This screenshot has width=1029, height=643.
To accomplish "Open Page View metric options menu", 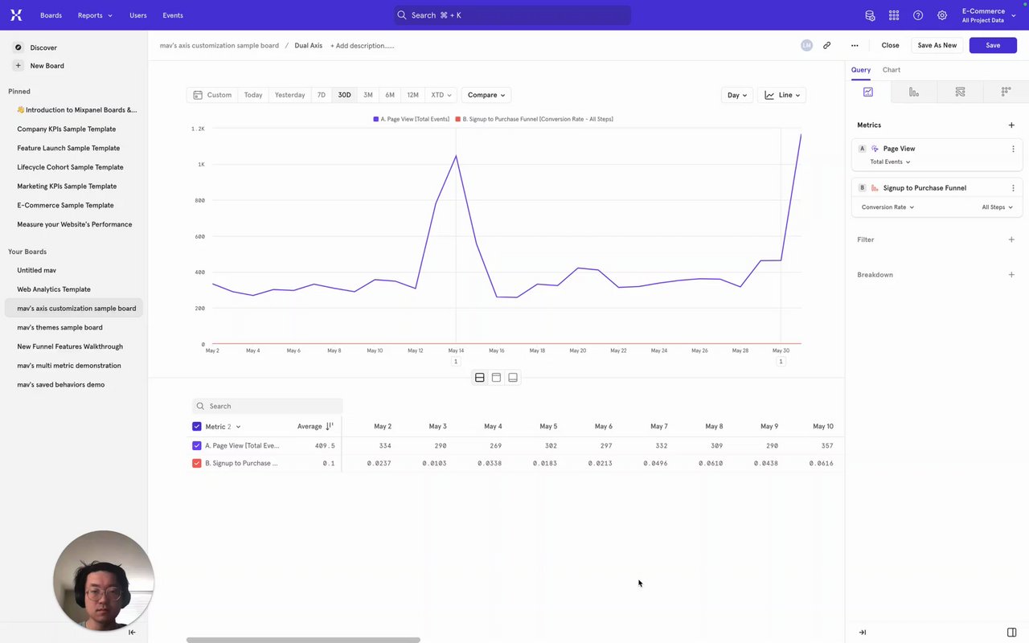I will click(1013, 149).
